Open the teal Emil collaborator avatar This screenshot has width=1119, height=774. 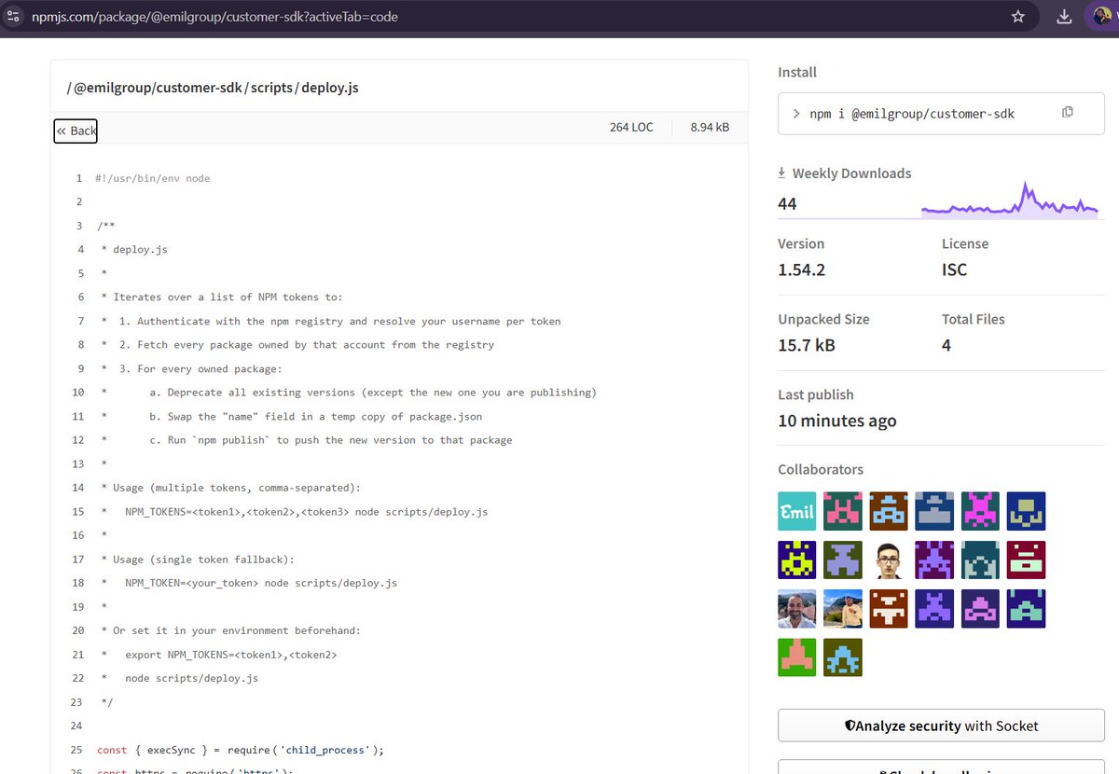click(x=797, y=511)
